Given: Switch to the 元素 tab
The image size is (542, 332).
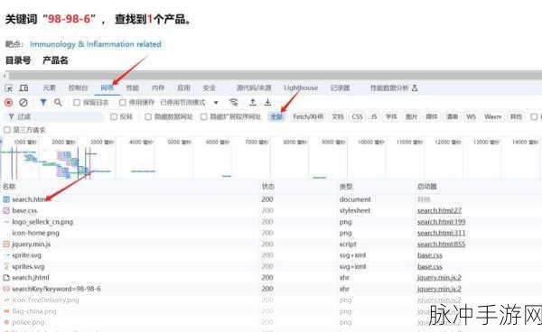Looking at the screenshot, I should pyautogui.click(x=49, y=88).
